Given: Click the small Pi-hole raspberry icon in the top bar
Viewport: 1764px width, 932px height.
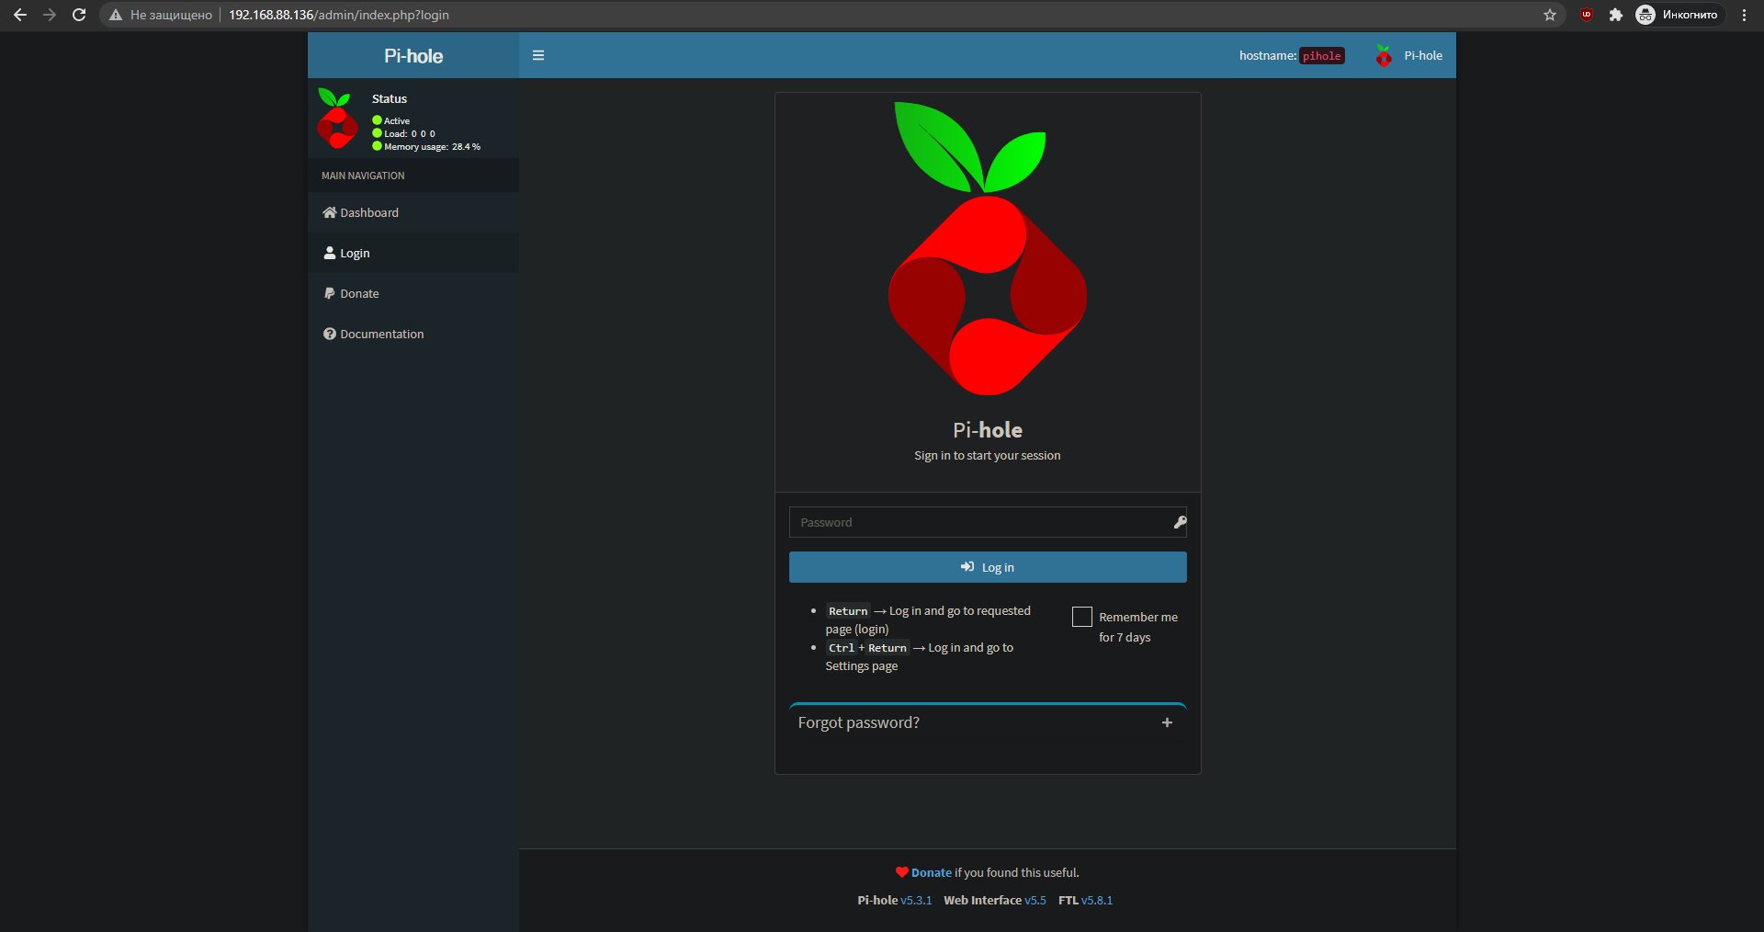Looking at the screenshot, I should [x=1384, y=56].
